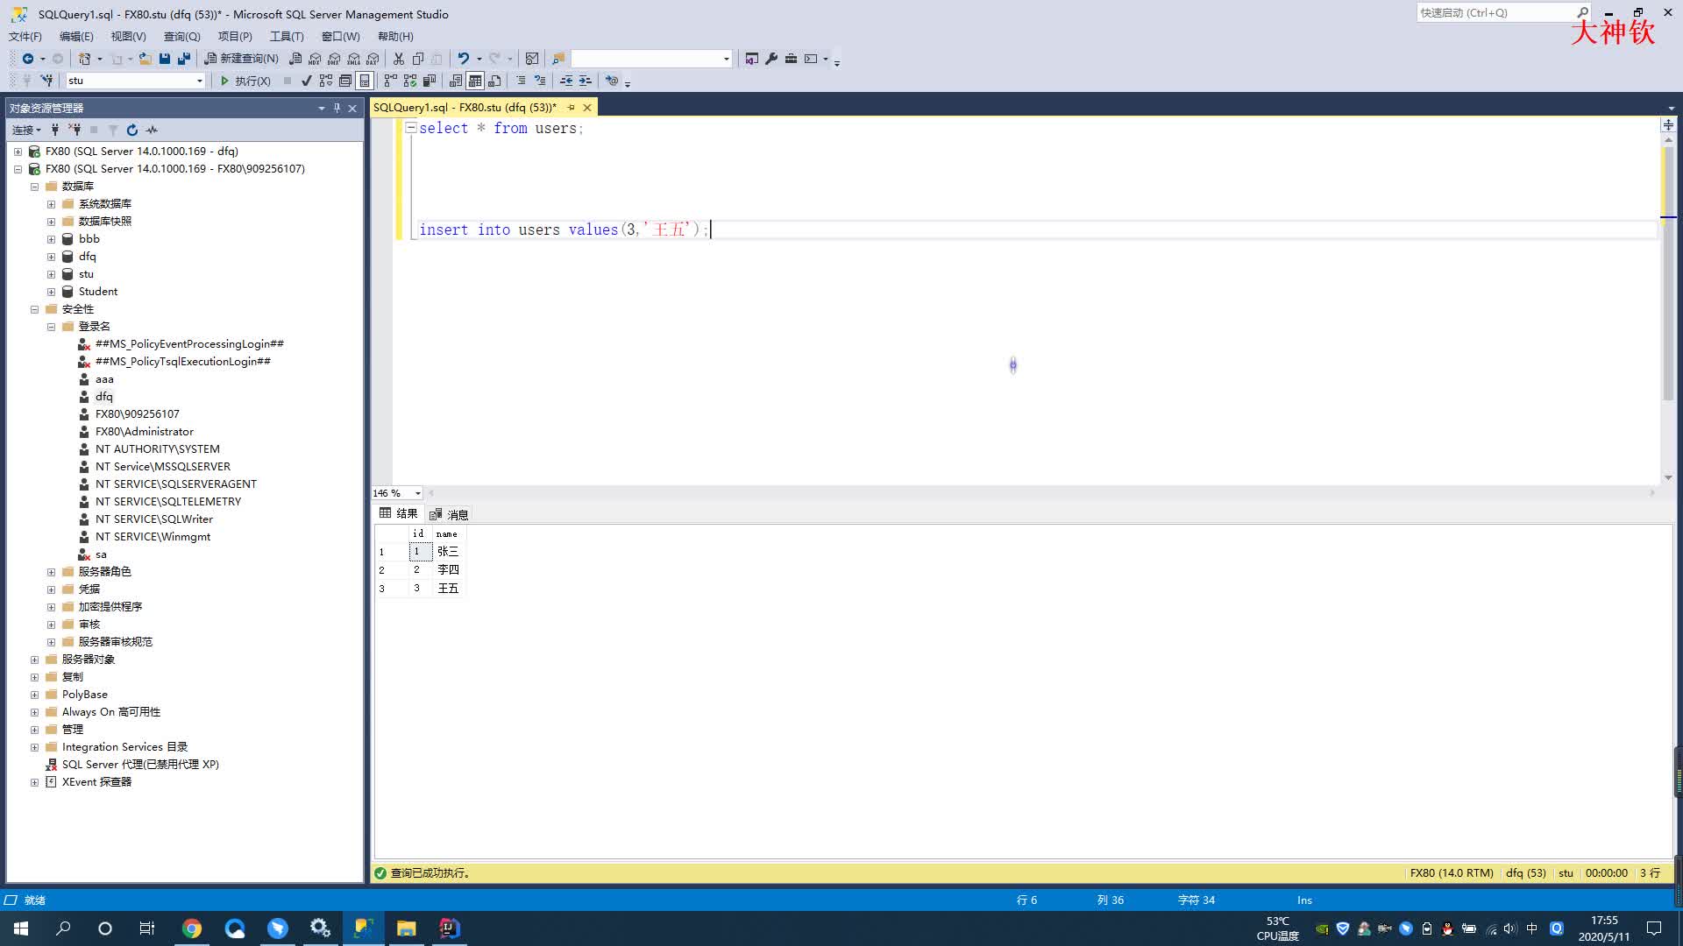1683x946 pixels.
Task: Expand the first FX80 dfq server node
Action: click(18, 152)
